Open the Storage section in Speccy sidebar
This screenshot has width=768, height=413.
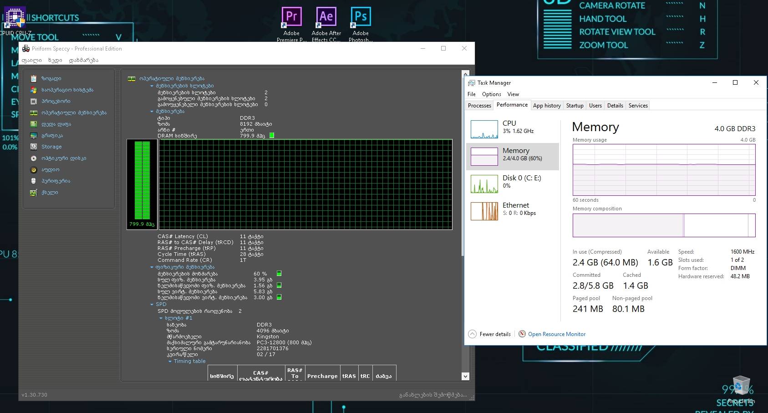pyautogui.click(x=51, y=147)
